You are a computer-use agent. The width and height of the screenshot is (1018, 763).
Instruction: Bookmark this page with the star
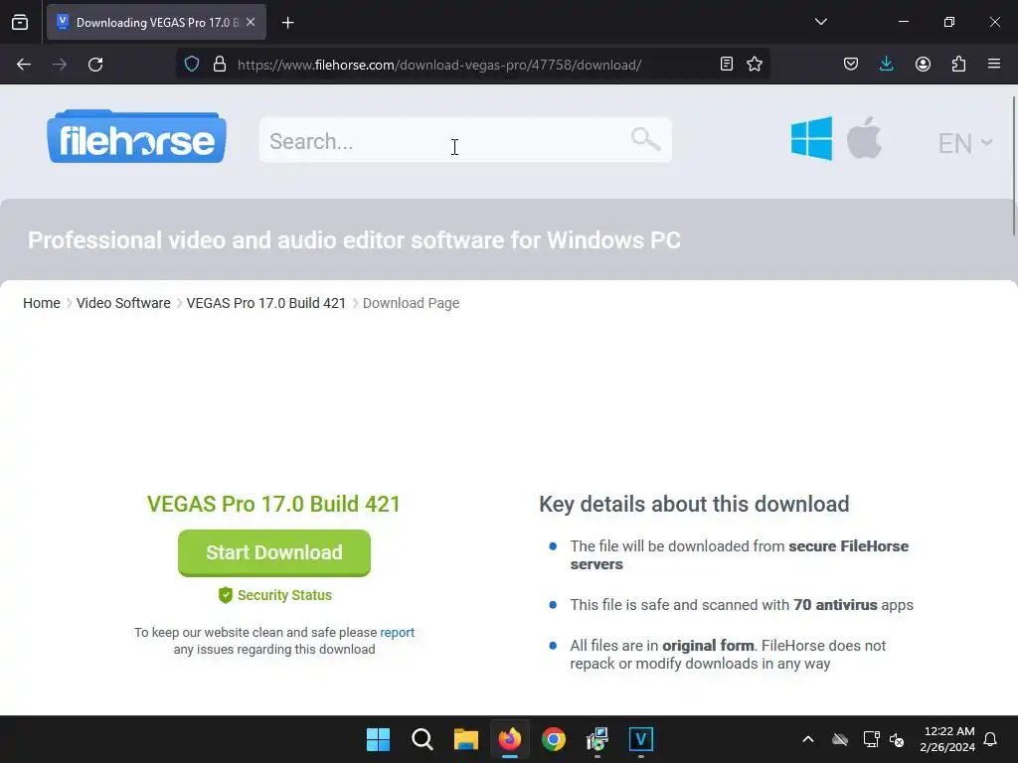point(755,64)
